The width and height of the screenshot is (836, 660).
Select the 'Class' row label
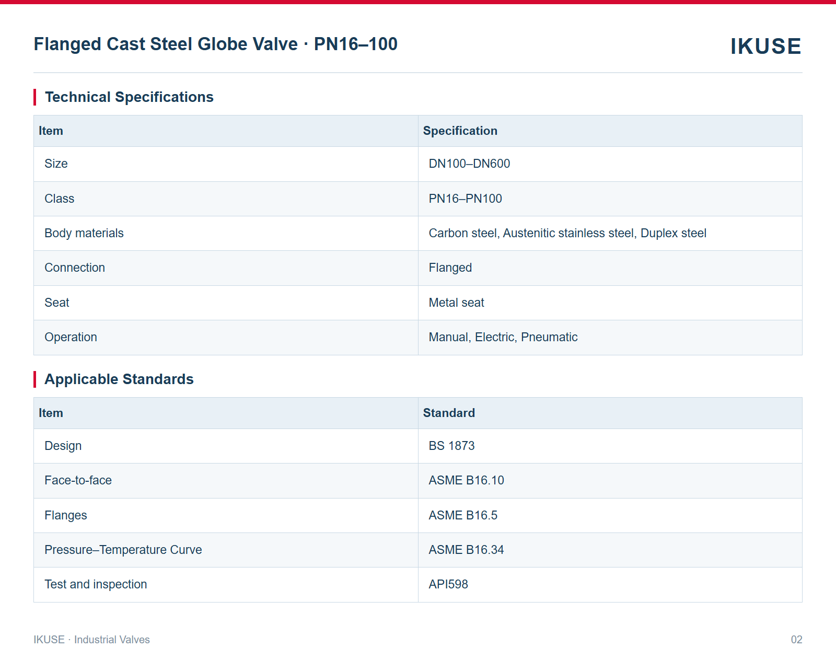tap(59, 199)
